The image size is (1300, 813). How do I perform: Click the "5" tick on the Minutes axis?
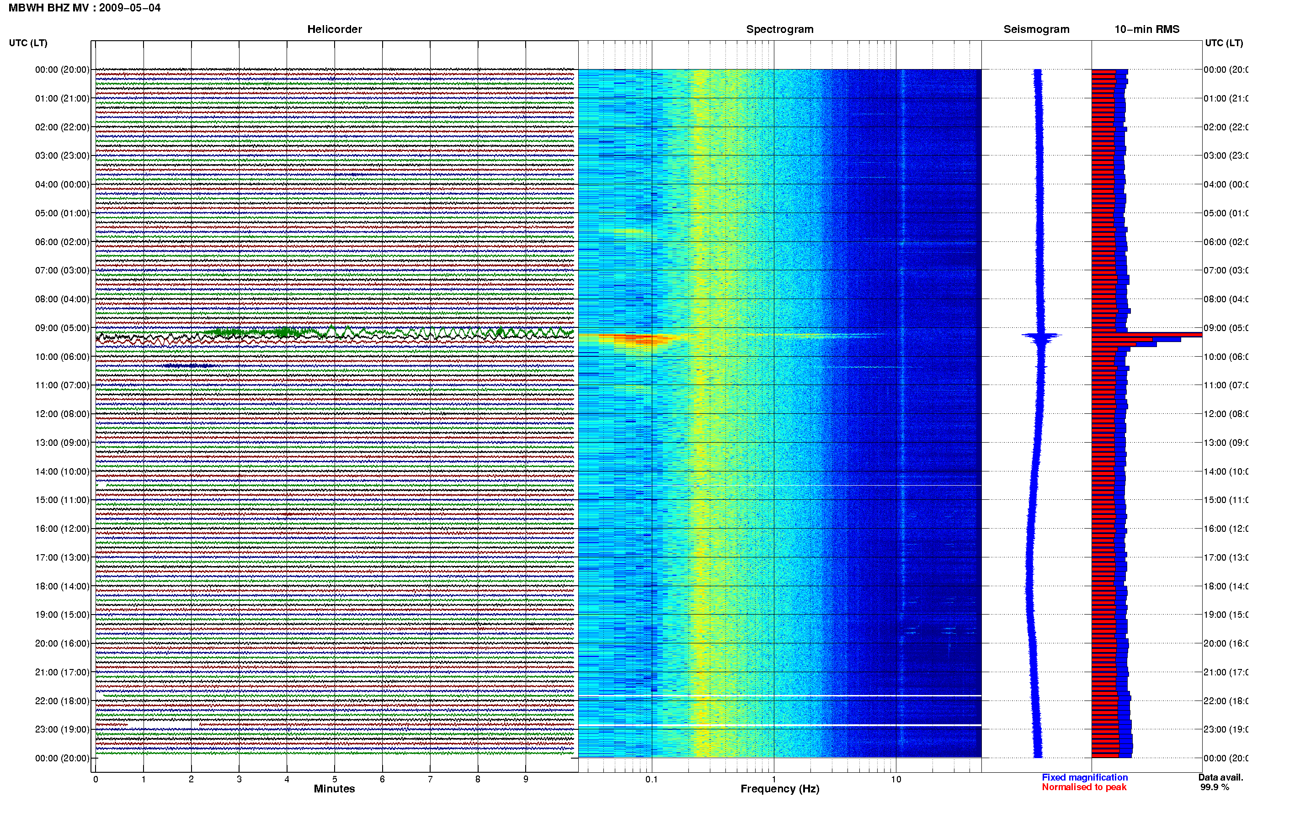pyautogui.click(x=335, y=779)
